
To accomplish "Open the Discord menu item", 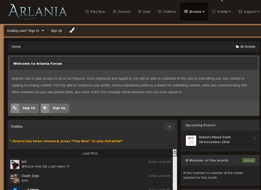I will coord(122,12).
